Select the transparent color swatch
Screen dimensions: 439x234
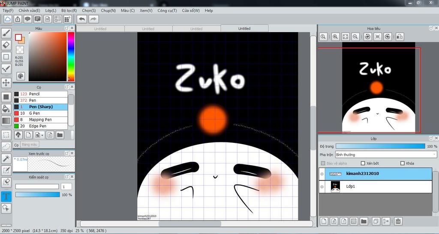coord(20,50)
